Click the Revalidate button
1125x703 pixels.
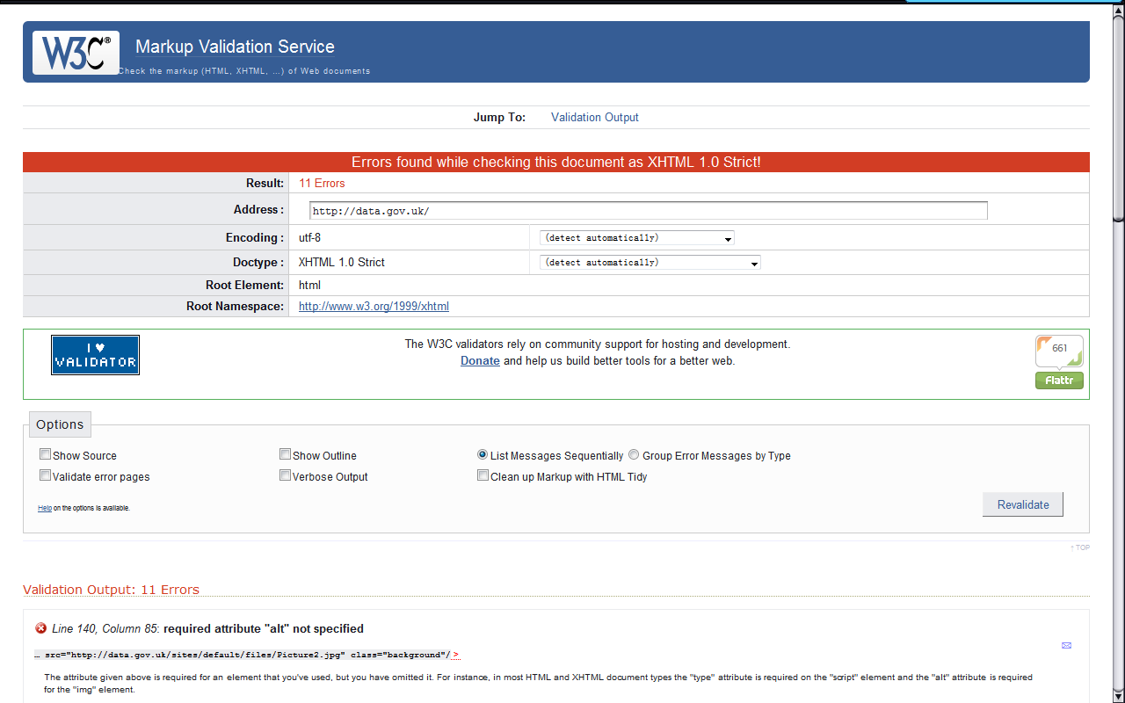click(1023, 504)
